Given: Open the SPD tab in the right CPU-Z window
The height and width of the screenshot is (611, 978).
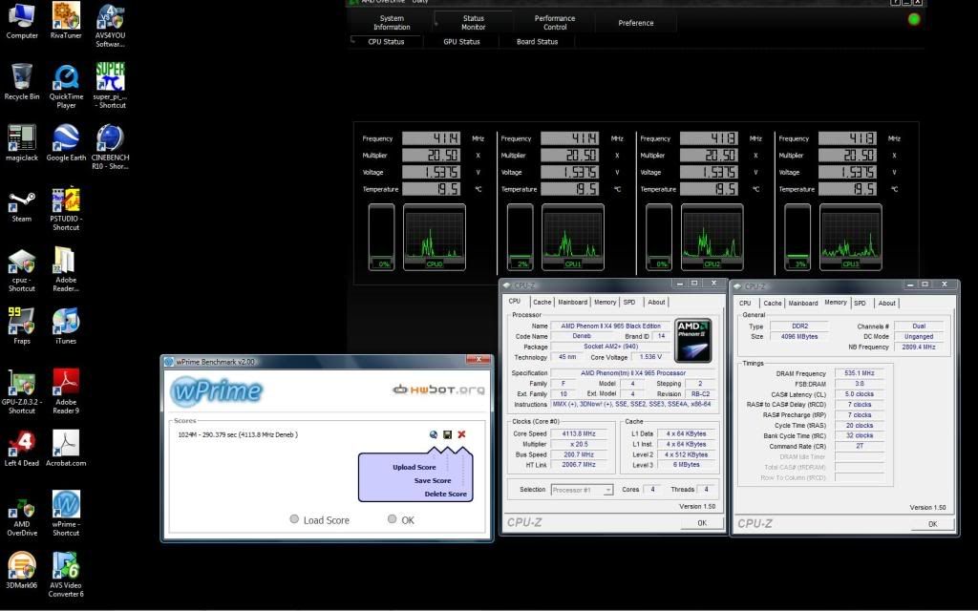Looking at the screenshot, I should (861, 304).
